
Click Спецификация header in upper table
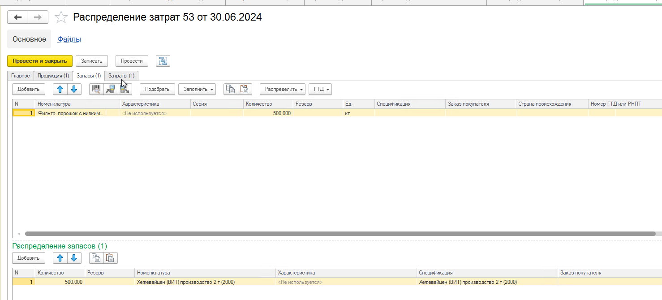410,104
